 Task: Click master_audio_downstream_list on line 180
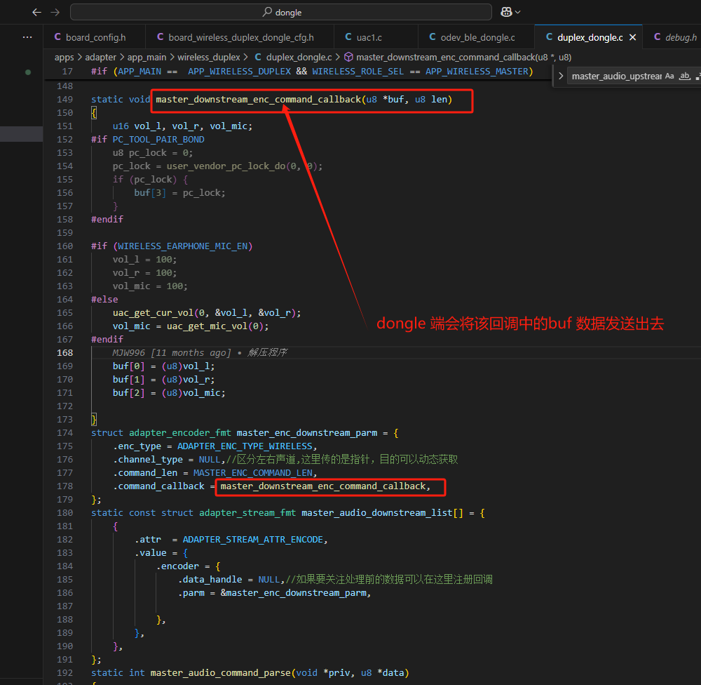click(x=377, y=513)
